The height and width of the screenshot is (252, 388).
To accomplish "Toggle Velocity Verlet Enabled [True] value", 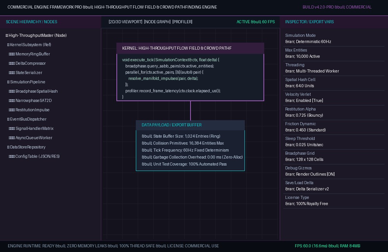I will [304, 100].
